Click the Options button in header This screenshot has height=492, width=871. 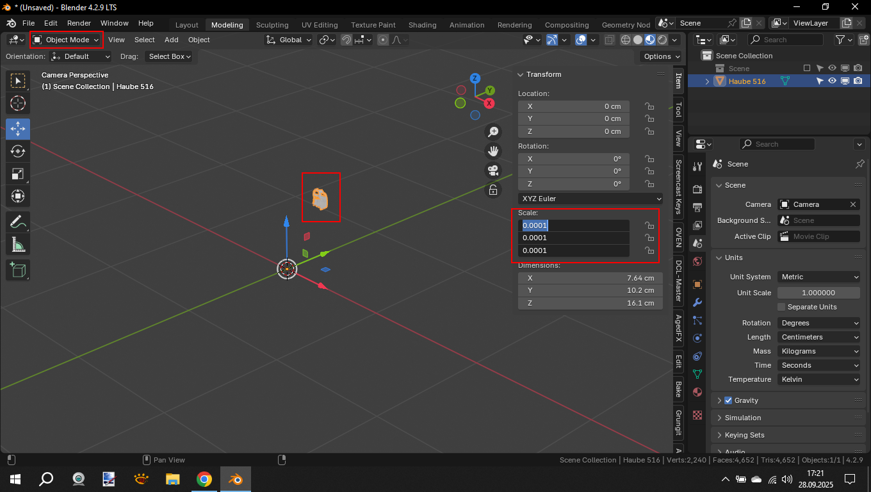[x=661, y=56]
